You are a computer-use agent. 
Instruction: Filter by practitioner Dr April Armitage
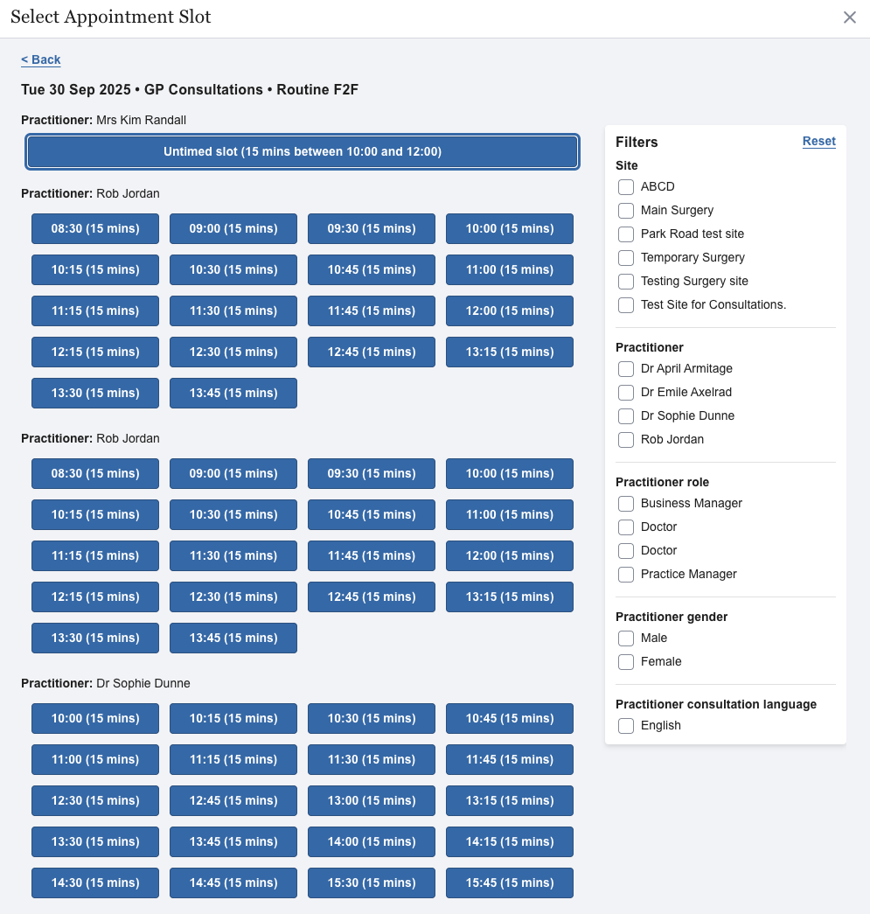[626, 369]
